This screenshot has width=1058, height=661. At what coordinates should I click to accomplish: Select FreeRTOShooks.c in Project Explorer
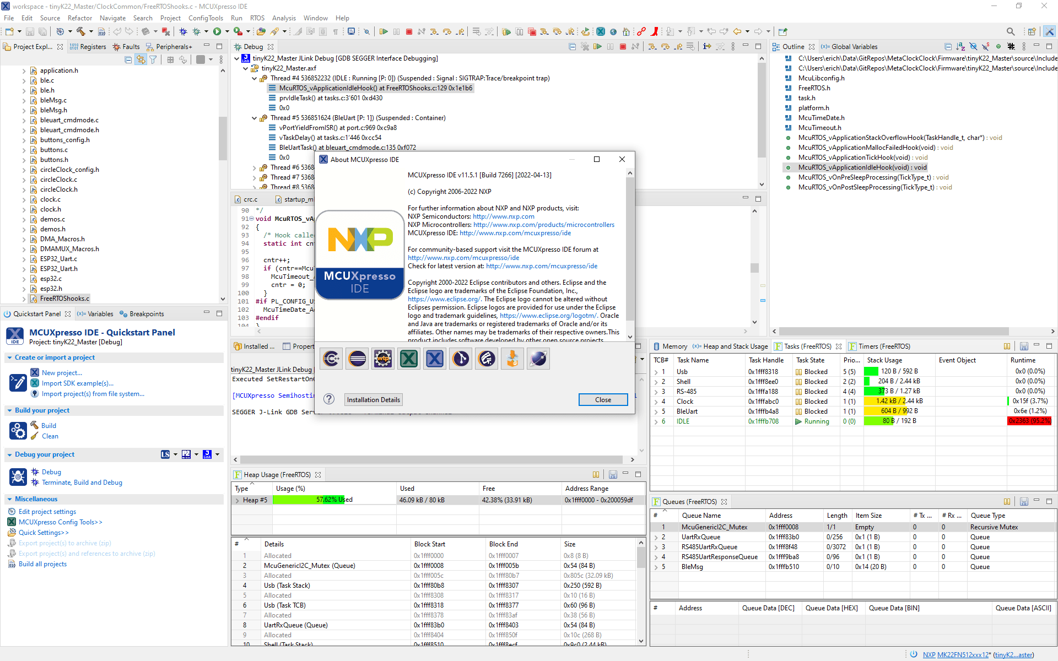coord(64,299)
